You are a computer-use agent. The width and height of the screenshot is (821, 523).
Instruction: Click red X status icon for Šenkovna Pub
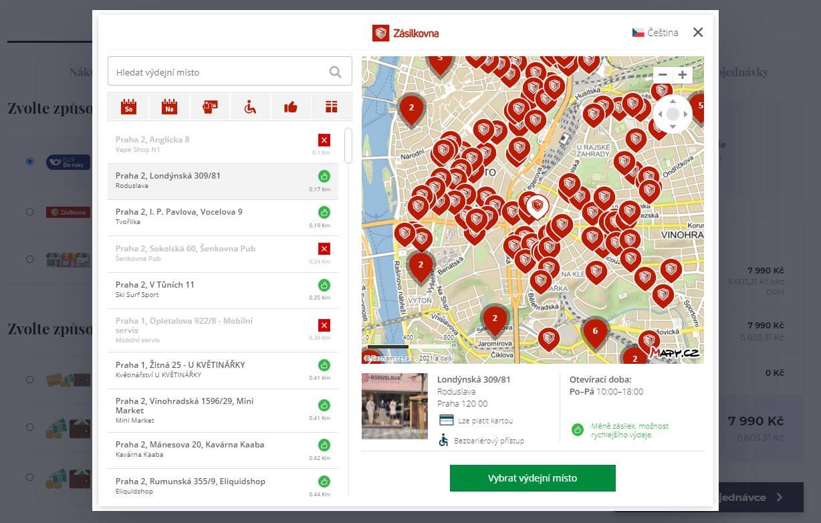[x=324, y=249]
